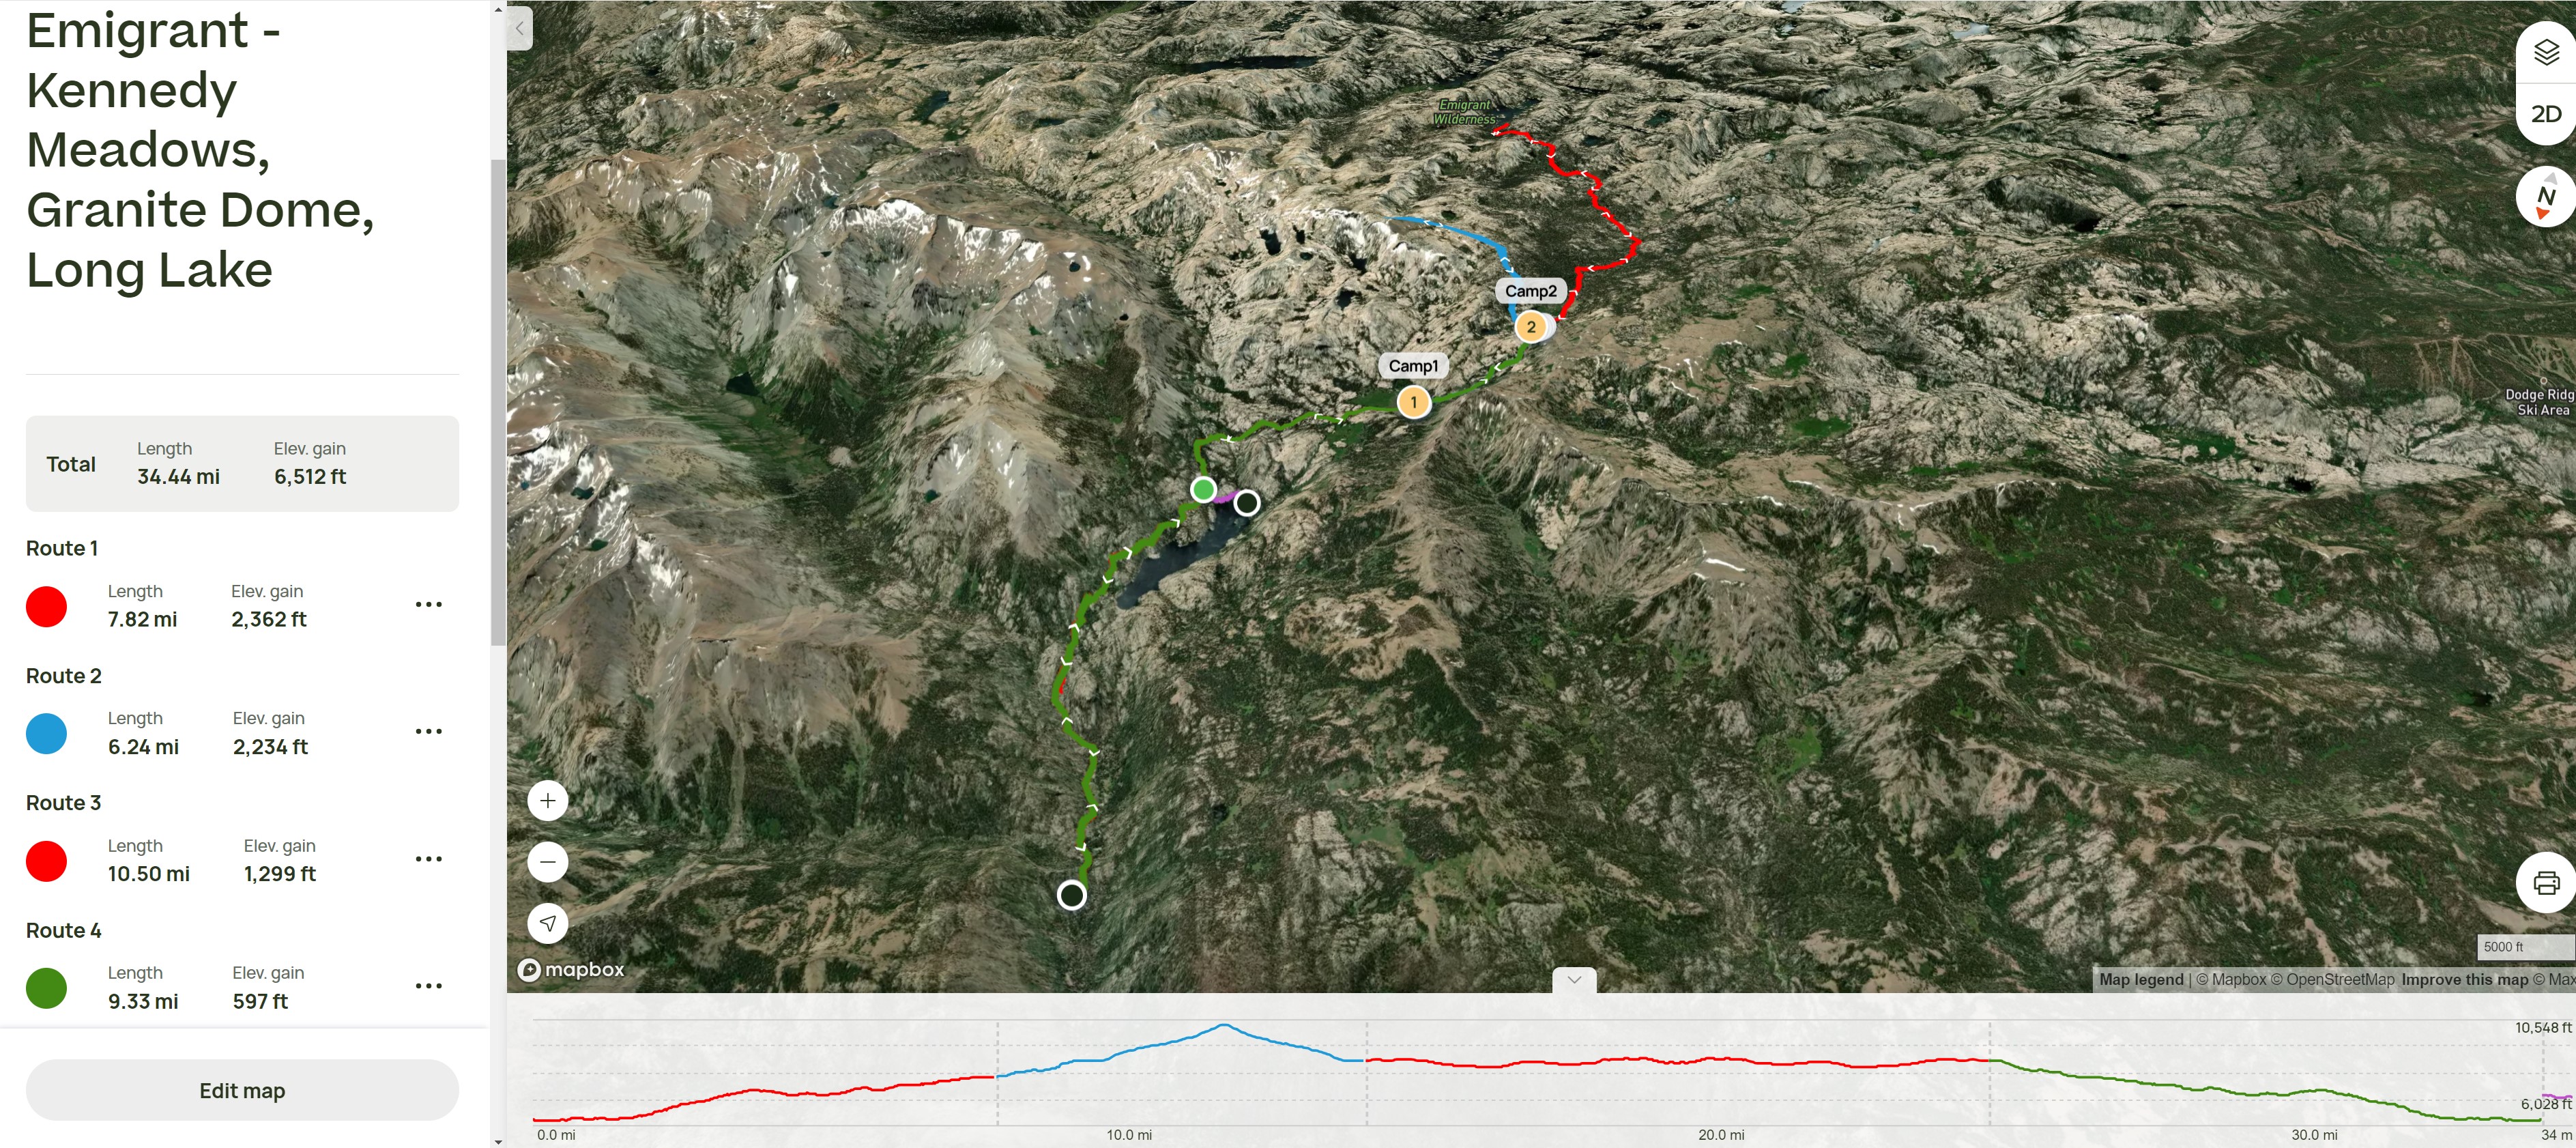Open Route 3 more options

tap(429, 859)
